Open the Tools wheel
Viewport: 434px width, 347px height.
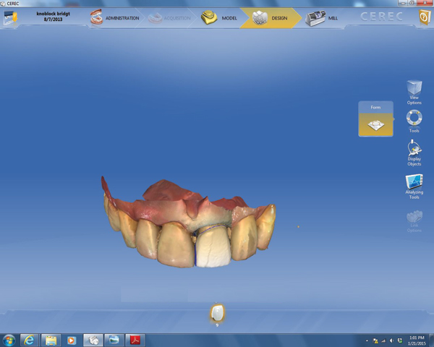pyautogui.click(x=414, y=120)
